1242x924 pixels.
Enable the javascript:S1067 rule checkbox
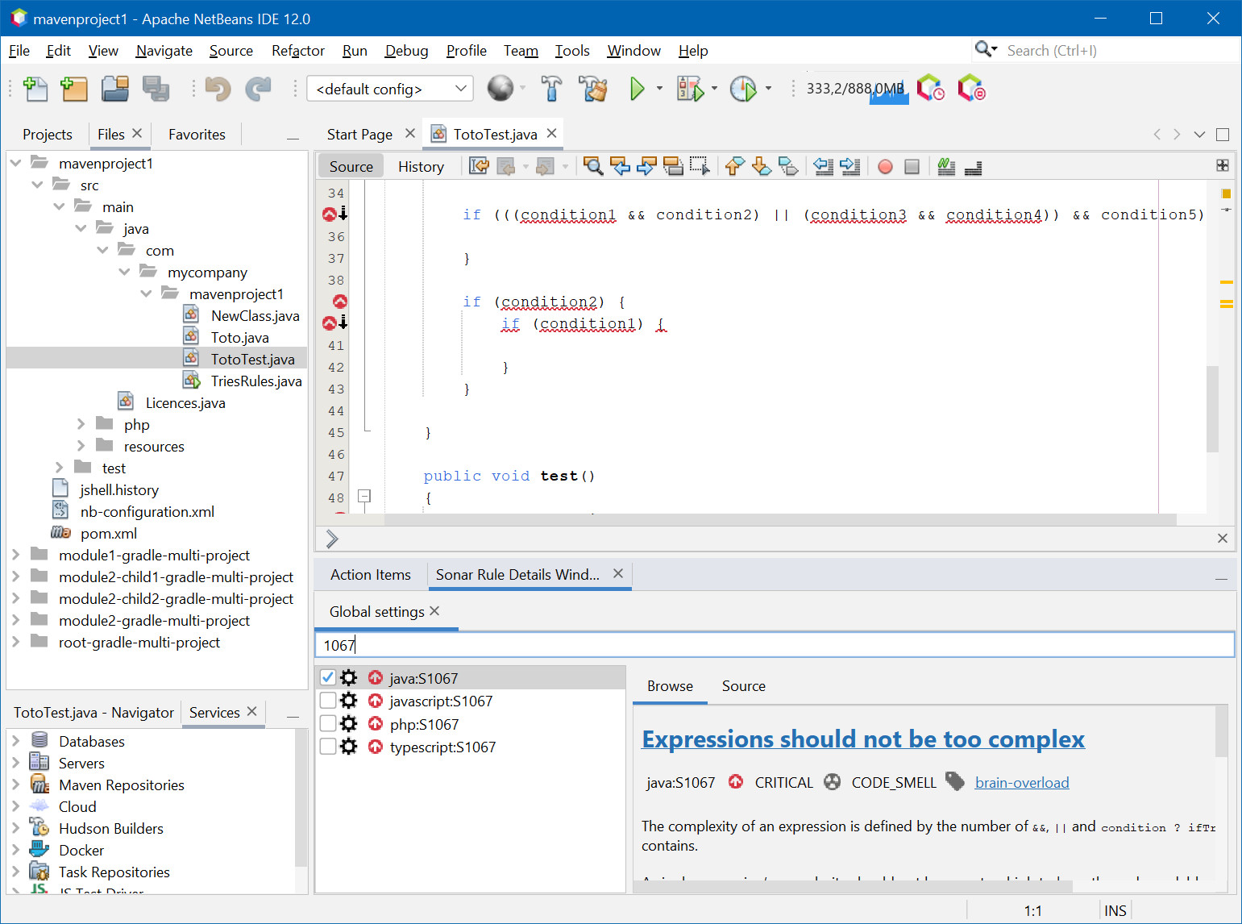[x=328, y=701]
